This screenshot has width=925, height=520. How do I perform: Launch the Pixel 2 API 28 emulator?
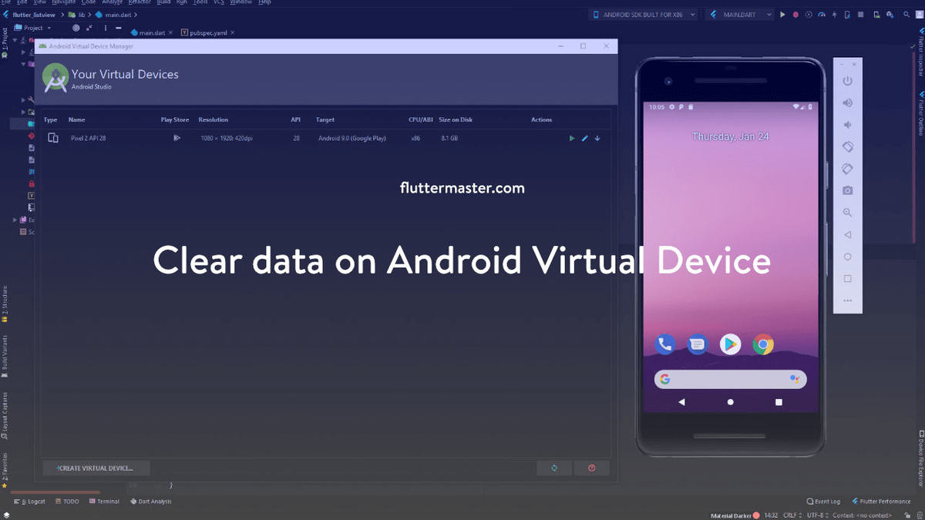tap(572, 138)
